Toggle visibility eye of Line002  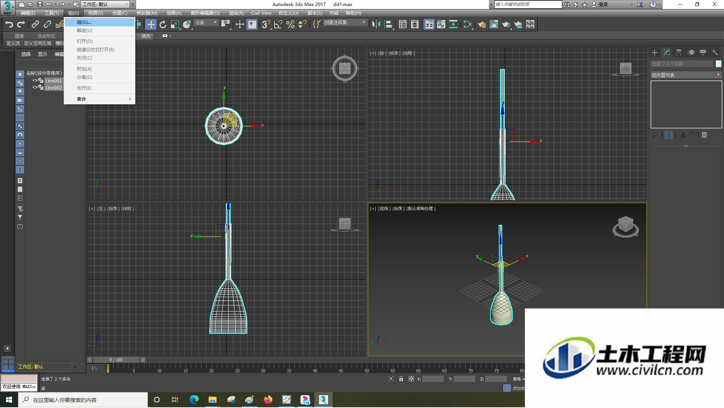point(35,87)
